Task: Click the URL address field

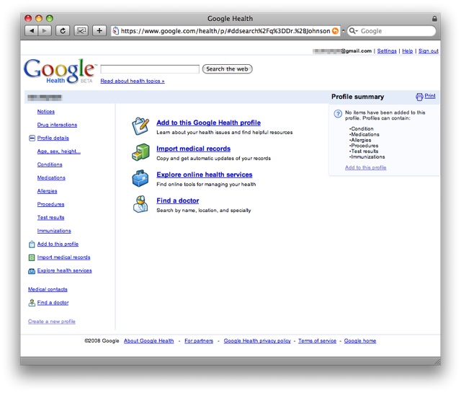Action: point(225,31)
